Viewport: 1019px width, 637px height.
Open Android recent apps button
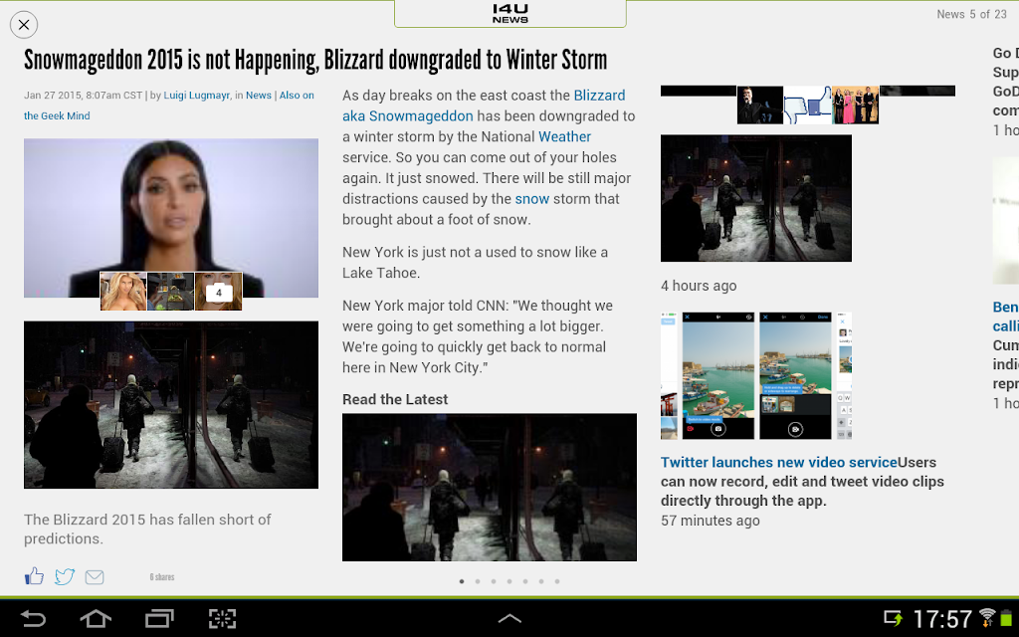tap(159, 618)
